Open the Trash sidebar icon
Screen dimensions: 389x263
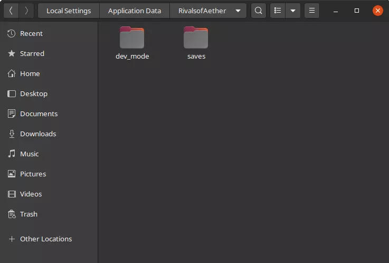(x=12, y=214)
